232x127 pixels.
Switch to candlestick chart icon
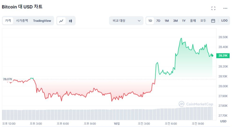[x=70, y=21]
